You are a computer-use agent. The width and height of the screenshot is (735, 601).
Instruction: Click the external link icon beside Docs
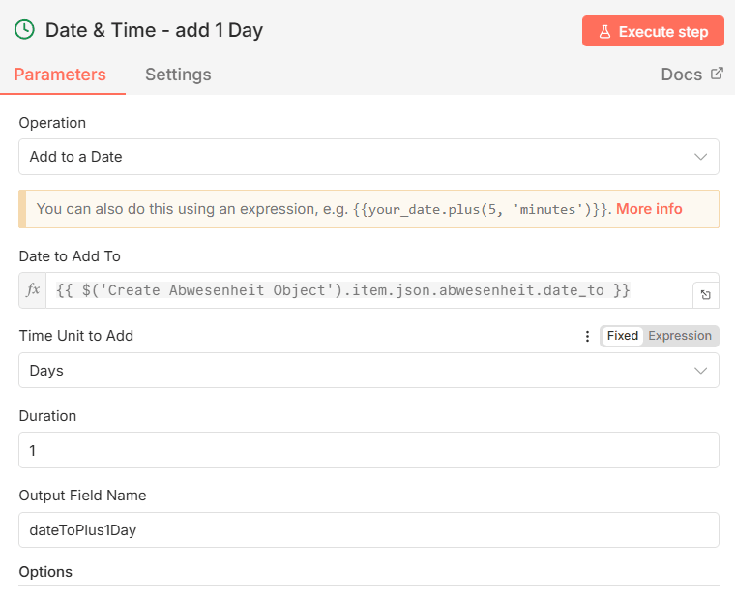[717, 74]
